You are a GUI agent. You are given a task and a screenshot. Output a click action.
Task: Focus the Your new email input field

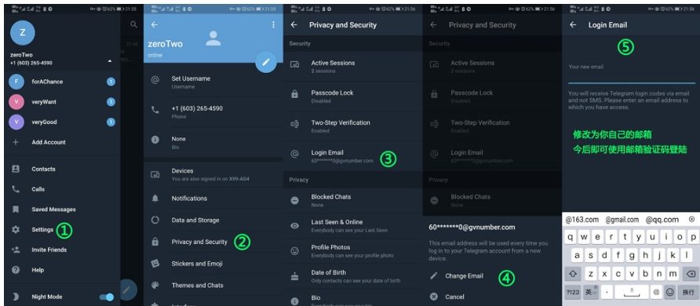[x=631, y=77]
